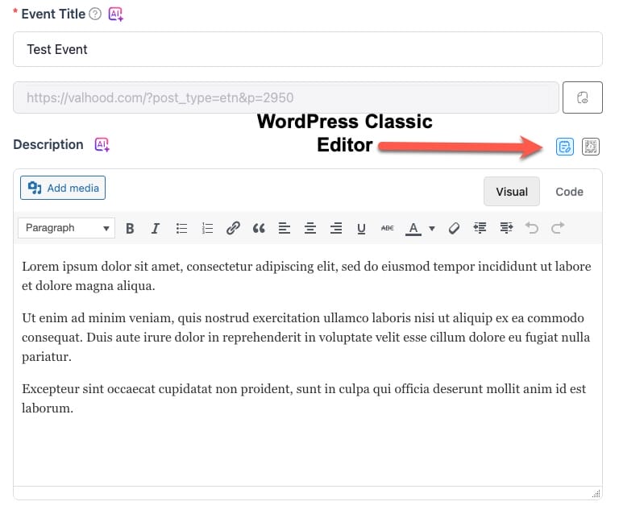619x514 pixels.
Task: Open the Add media button
Action: click(x=63, y=188)
